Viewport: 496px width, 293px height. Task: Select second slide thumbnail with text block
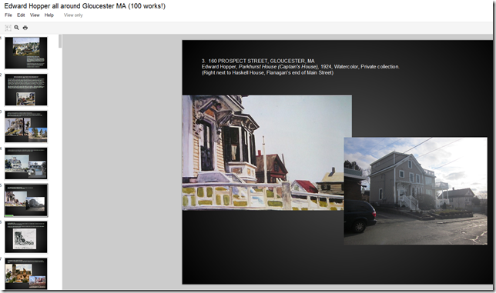(26, 90)
